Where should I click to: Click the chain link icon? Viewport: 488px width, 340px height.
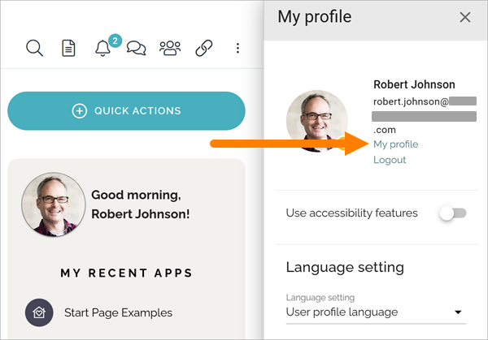[x=204, y=48]
